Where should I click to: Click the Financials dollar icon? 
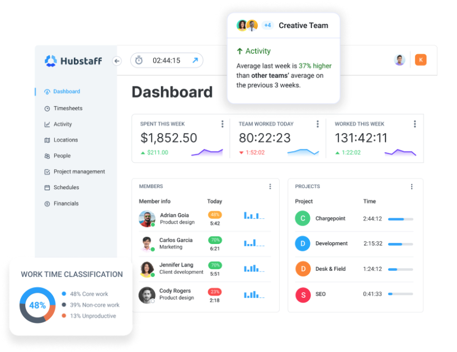pos(47,204)
